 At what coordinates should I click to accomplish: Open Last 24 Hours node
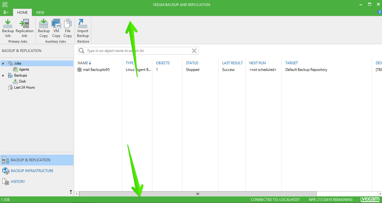(24, 87)
